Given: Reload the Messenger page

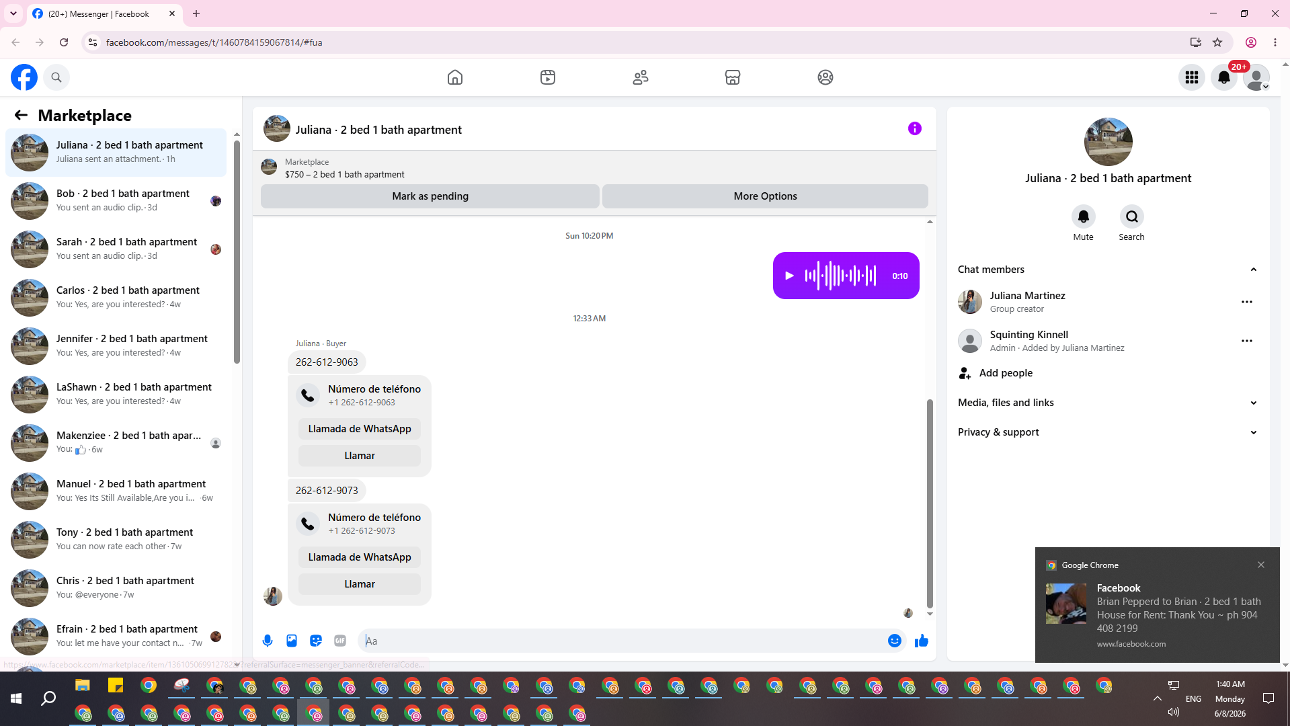Looking at the screenshot, I should coord(64,42).
